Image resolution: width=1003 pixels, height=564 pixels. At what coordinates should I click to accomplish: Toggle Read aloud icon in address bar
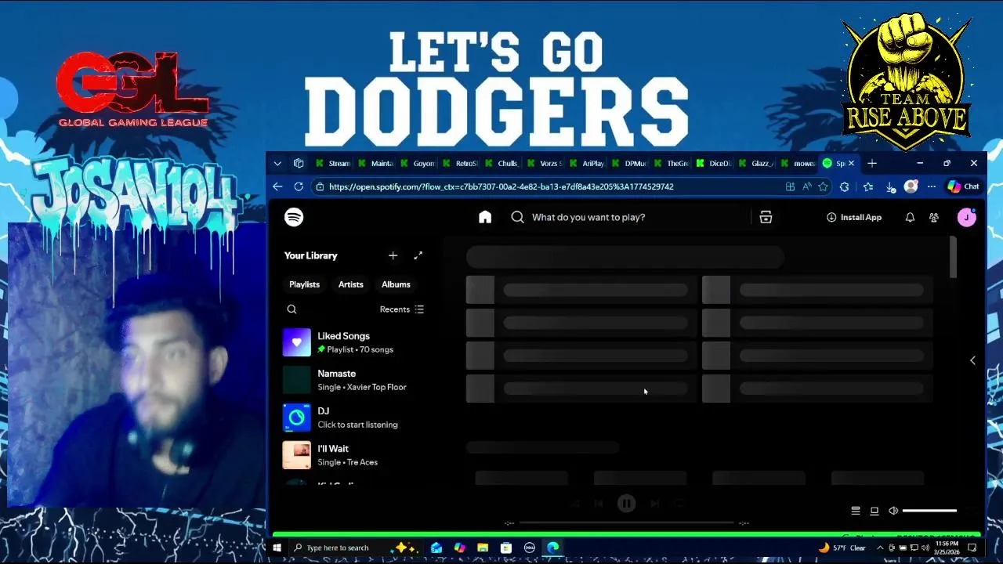pos(806,186)
